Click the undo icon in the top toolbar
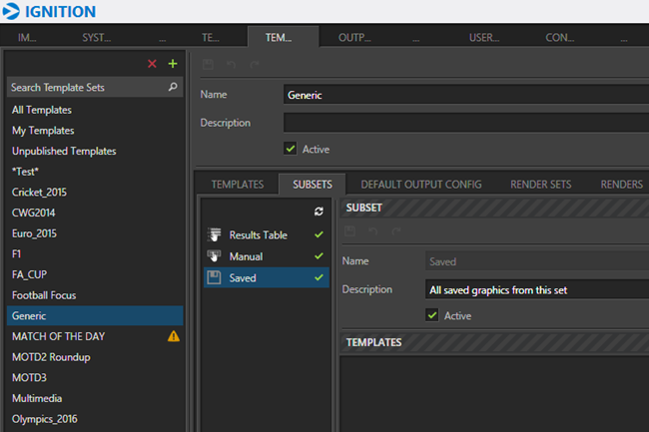Image resolution: width=649 pixels, height=432 pixels. (x=231, y=65)
